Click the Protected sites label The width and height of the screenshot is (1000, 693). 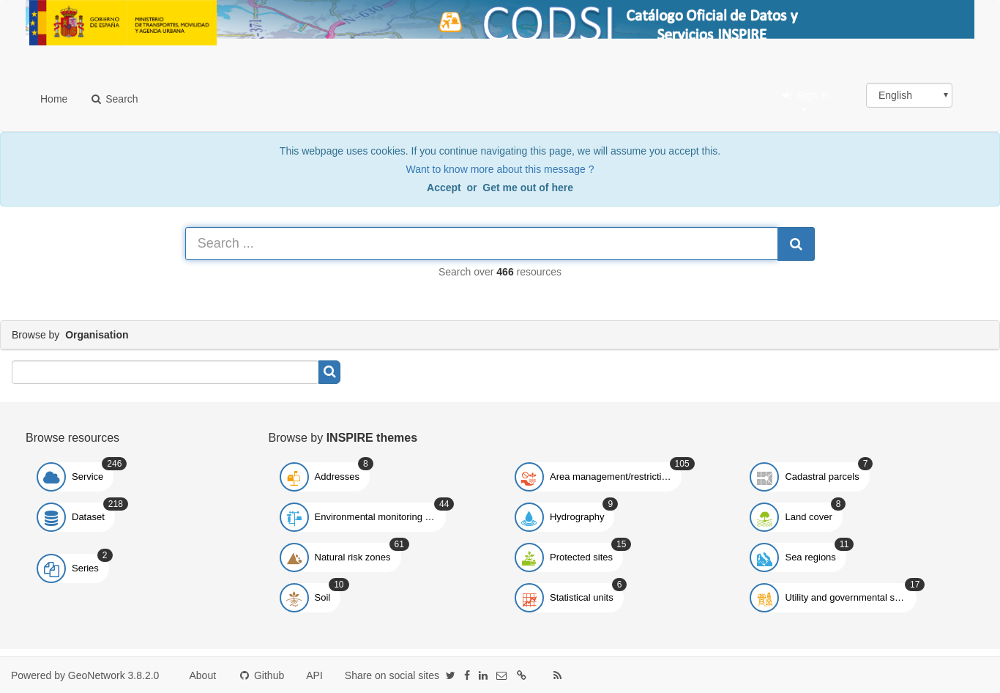581,557
